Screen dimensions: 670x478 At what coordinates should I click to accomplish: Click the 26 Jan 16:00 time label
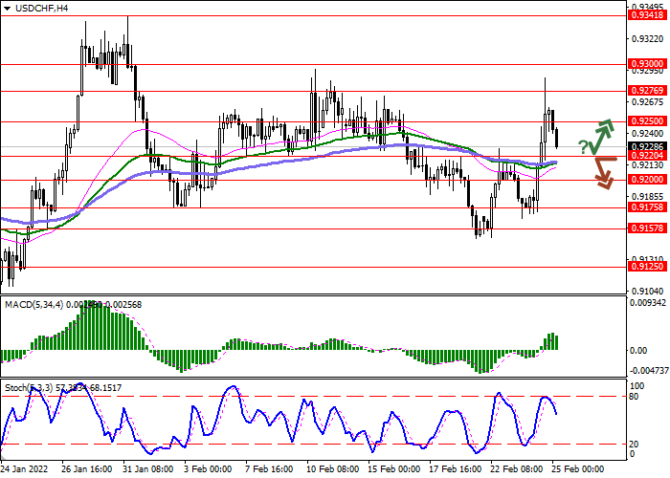pos(87,469)
